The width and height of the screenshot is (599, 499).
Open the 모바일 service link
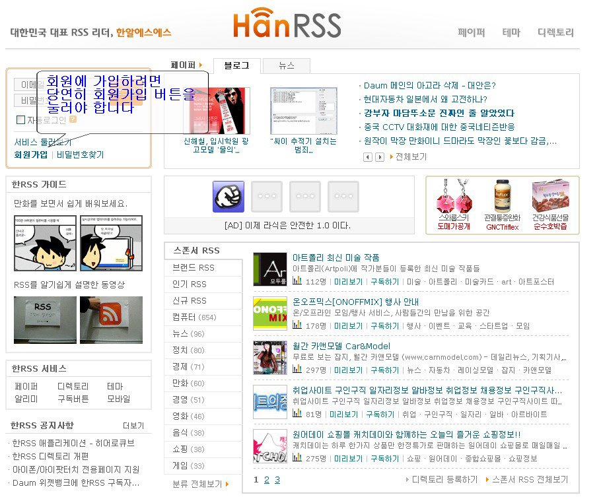tap(118, 399)
